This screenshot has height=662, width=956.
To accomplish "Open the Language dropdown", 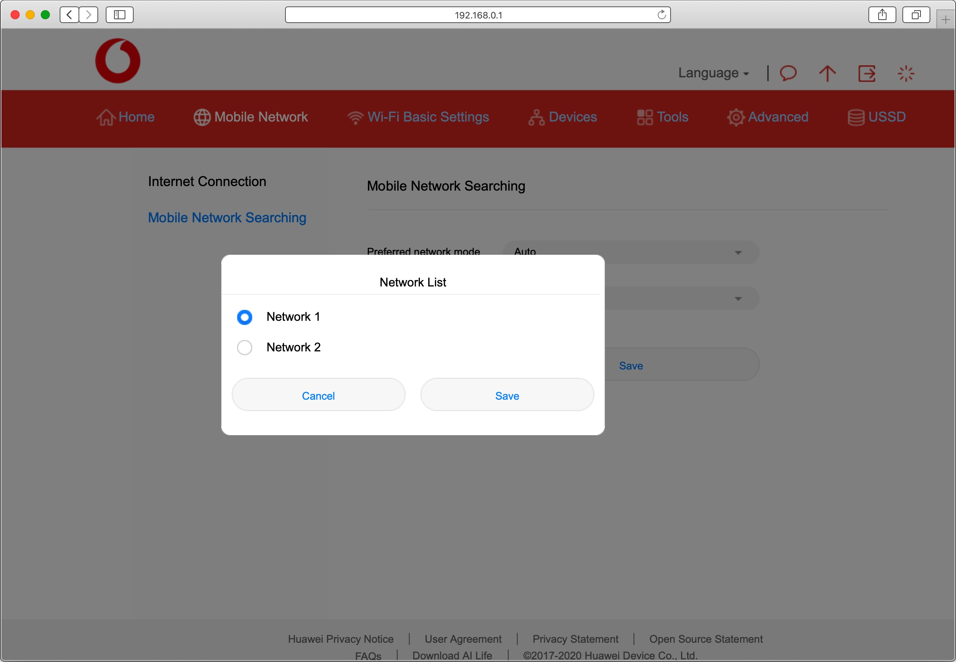I will 713,73.
